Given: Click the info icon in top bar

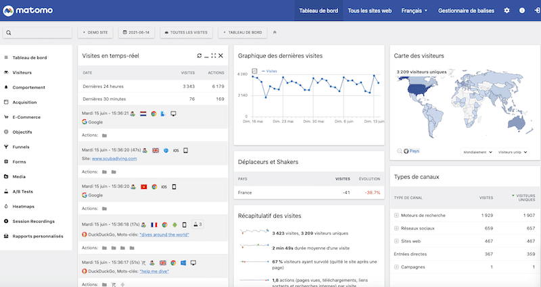Looking at the screenshot, I should pyautogui.click(x=521, y=11).
